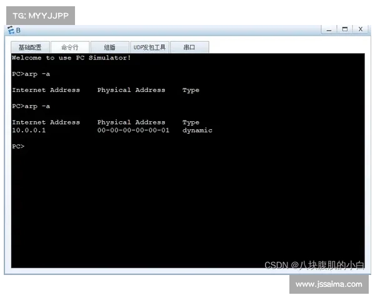Click the first 'PC>arp -a' command line
This screenshot has height=300, width=375.
click(x=31, y=74)
